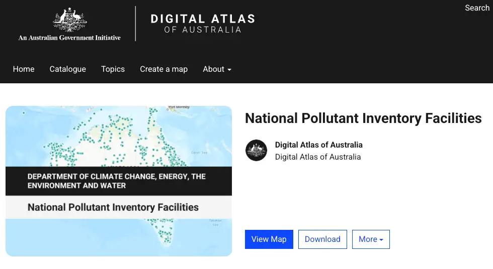Expand the More dropdown button

click(371, 239)
